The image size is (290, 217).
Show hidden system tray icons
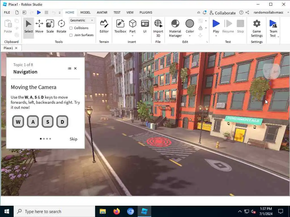point(240,211)
